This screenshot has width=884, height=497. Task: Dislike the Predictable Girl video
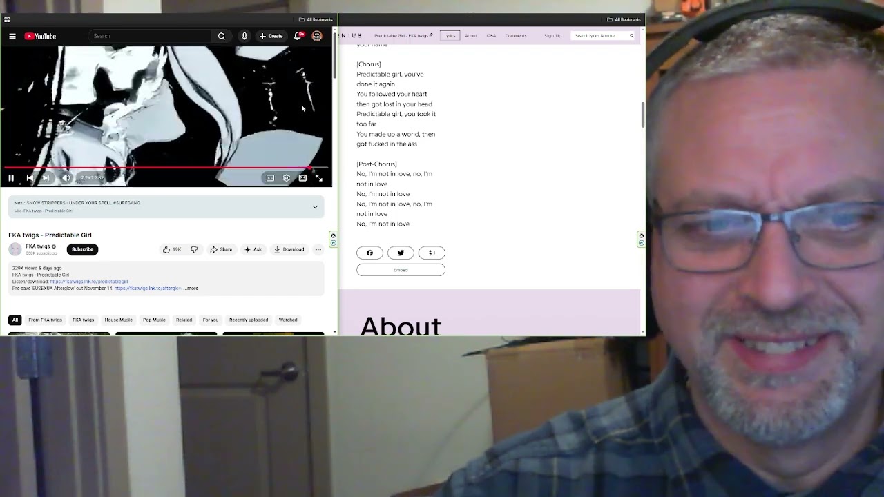click(194, 249)
